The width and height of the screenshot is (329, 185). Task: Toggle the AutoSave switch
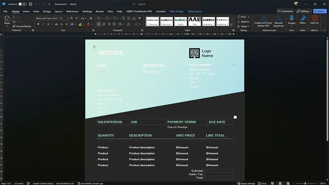coord(22,4)
